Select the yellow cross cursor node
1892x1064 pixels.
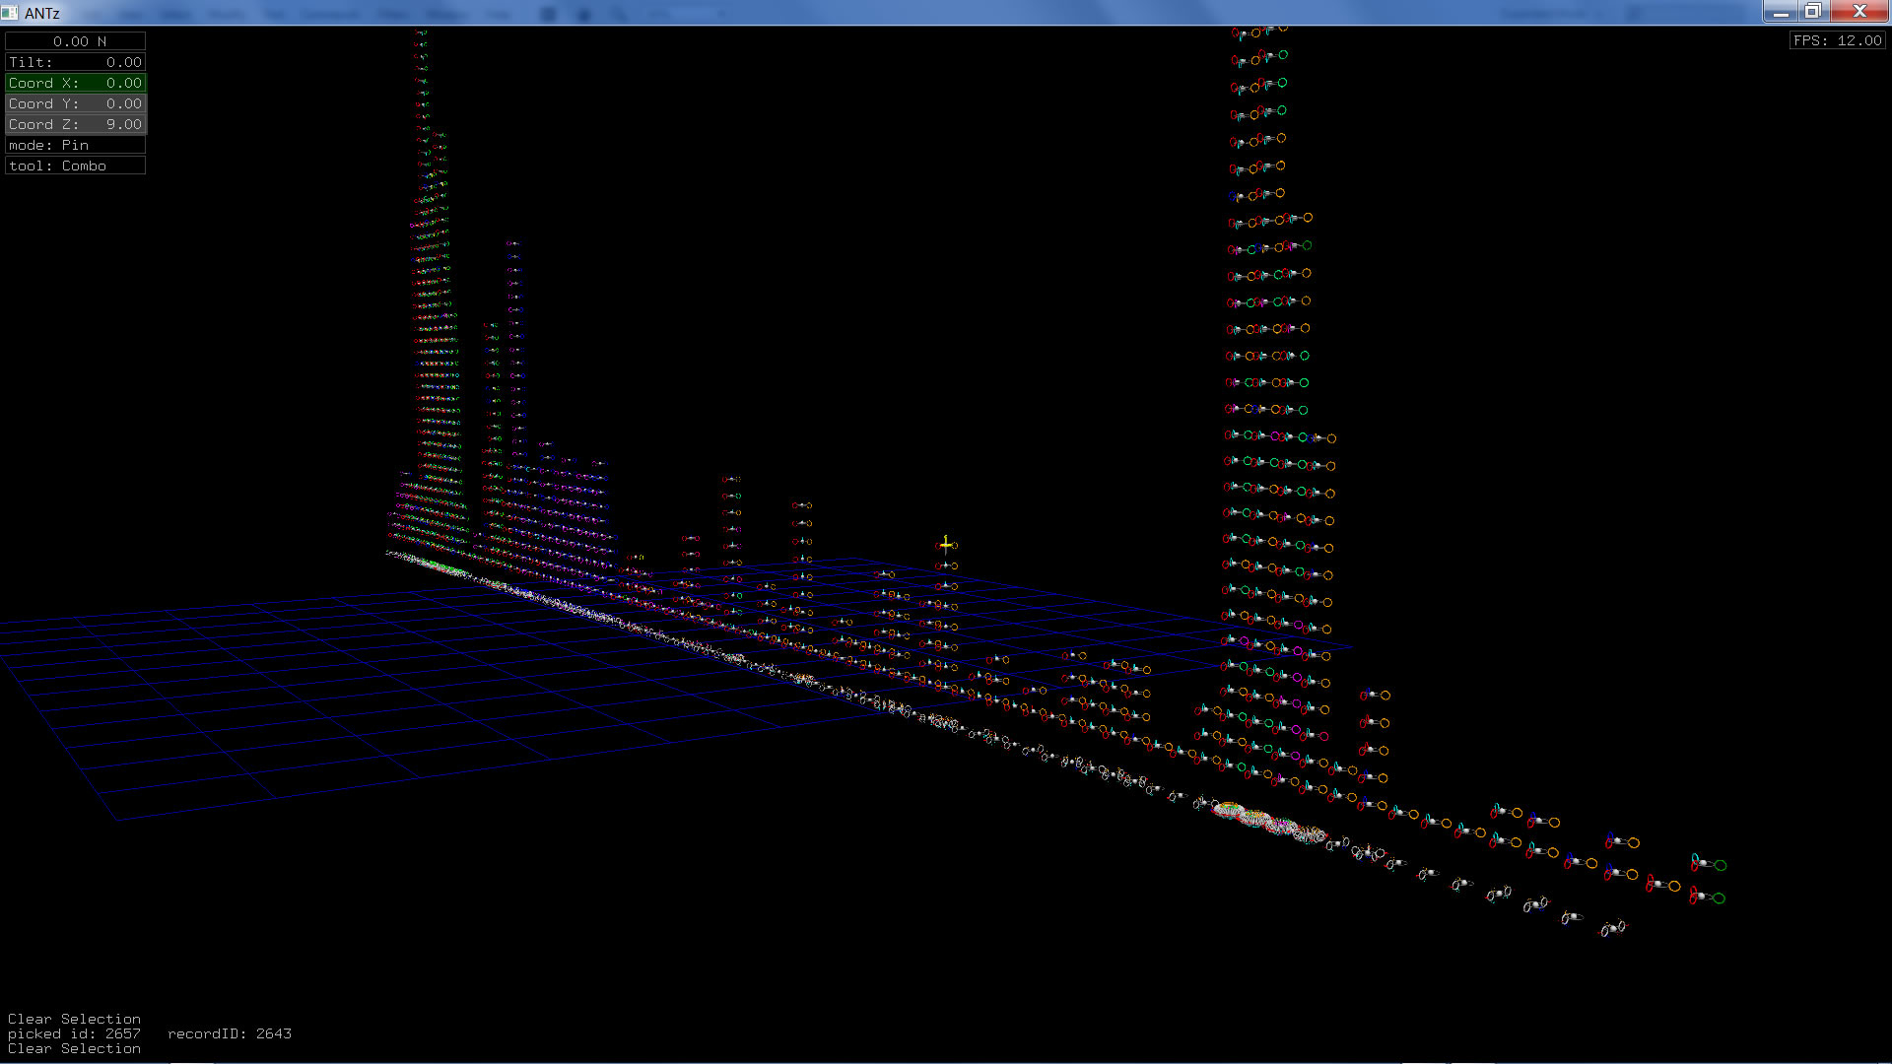[945, 544]
